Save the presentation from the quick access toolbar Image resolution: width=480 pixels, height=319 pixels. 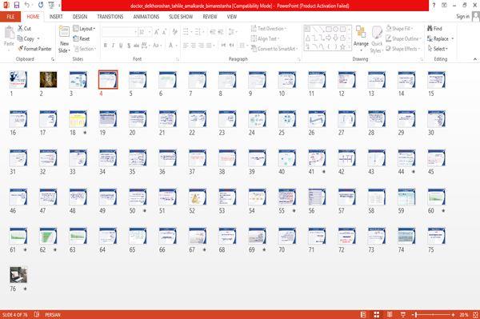pos(17,6)
